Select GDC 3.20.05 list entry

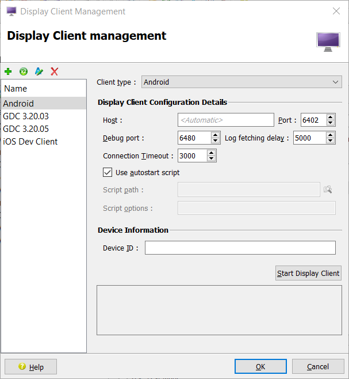[x=26, y=129]
